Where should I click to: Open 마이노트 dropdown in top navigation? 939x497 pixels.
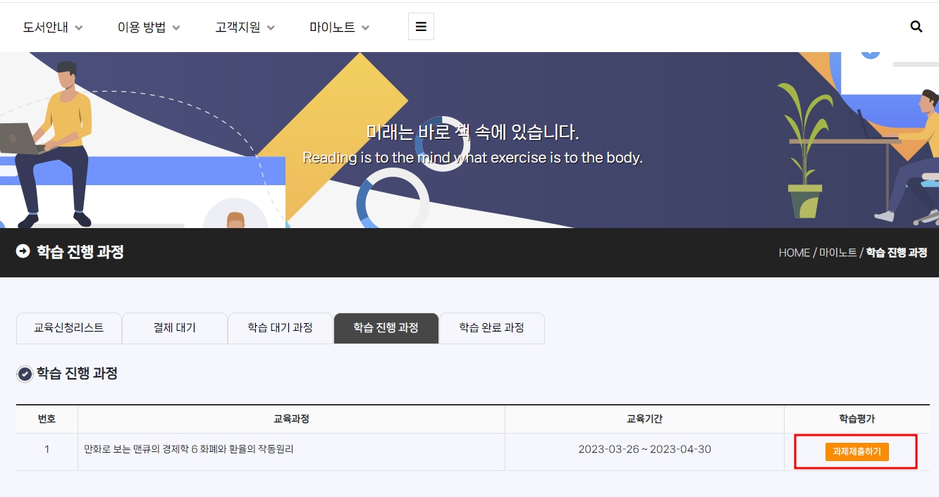pyautogui.click(x=339, y=27)
